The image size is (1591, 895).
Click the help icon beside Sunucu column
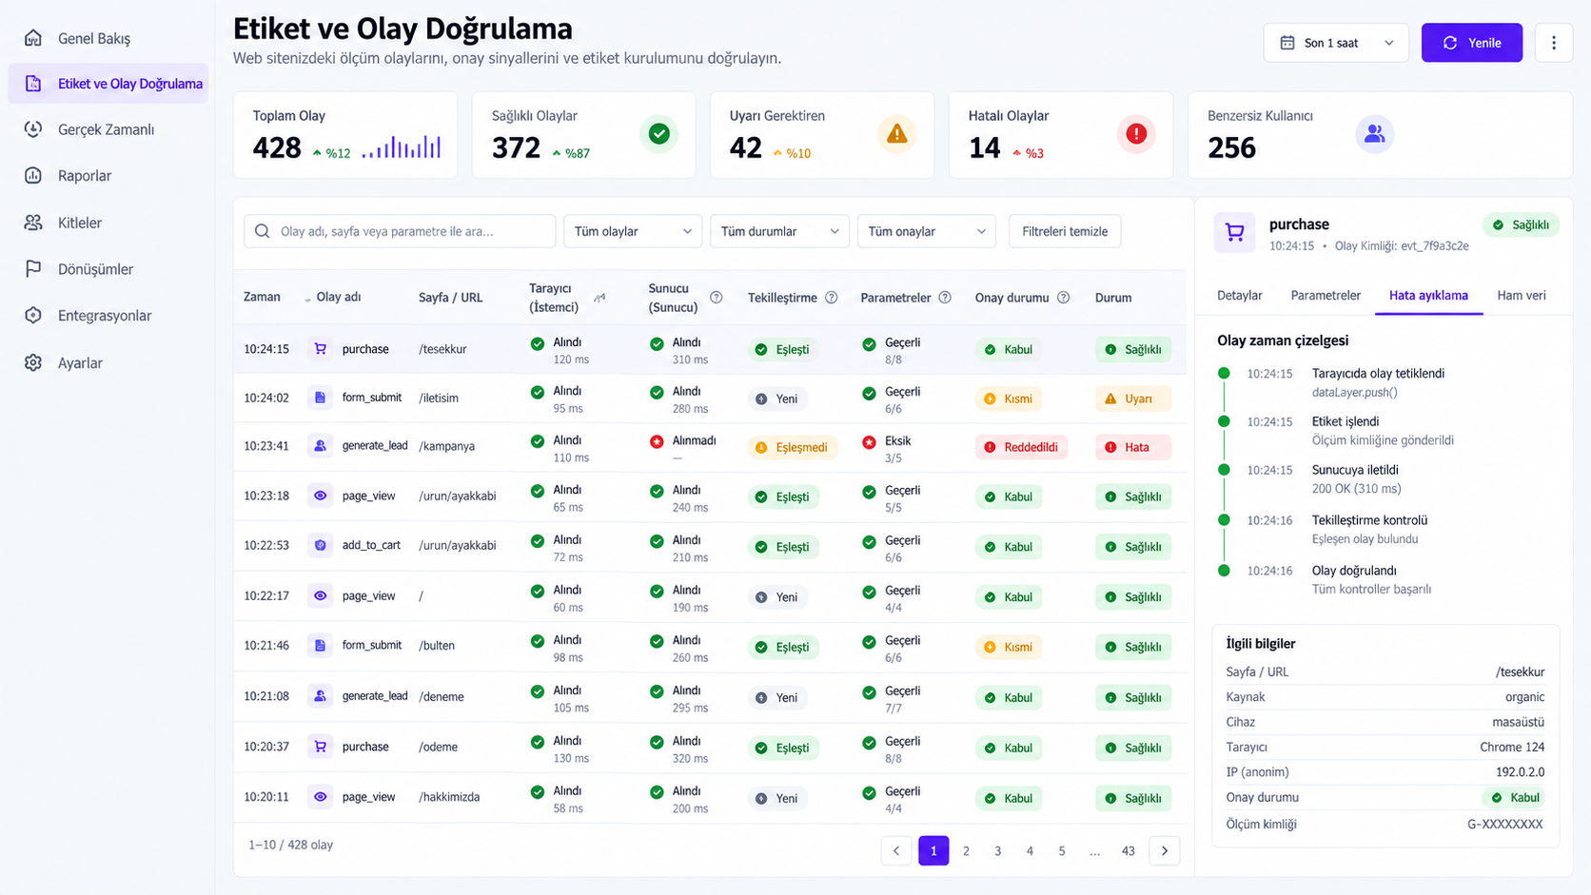coord(717,298)
